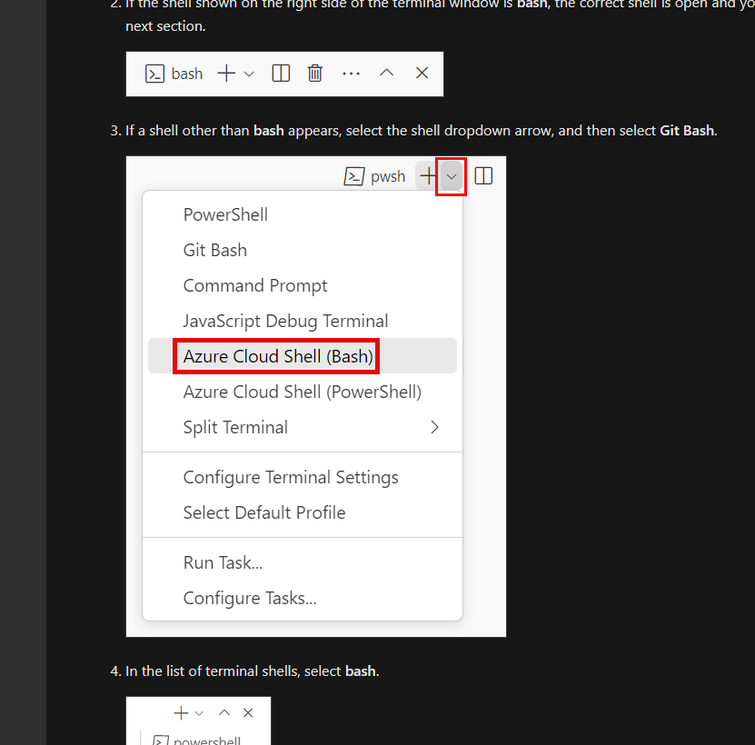Click the trash icon to kill the terminal
Viewport: 755px width, 745px height.
(314, 73)
